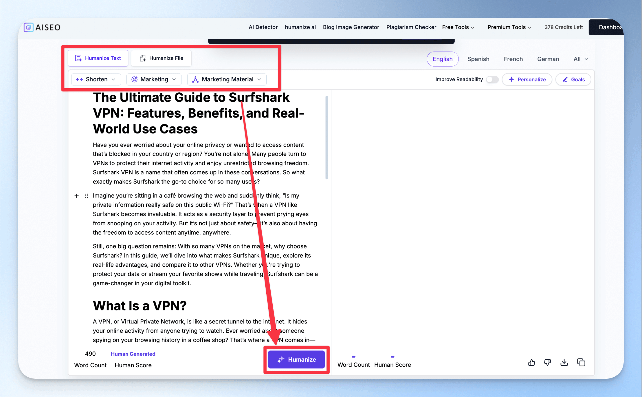Toggle the Improve Readability switch
This screenshot has height=397, width=642.
pyautogui.click(x=492, y=79)
